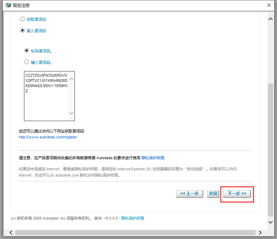Open the autodesk.com/register link

[x=48, y=137]
